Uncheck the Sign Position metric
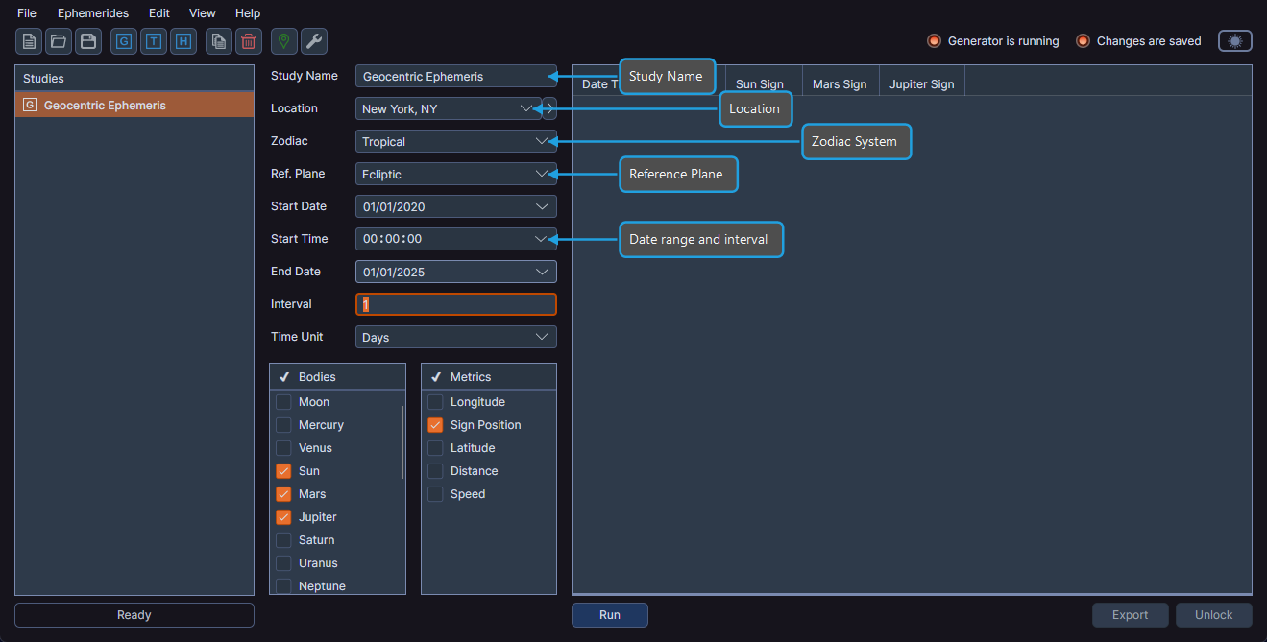1267x642 pixels. tap(434, 424)
